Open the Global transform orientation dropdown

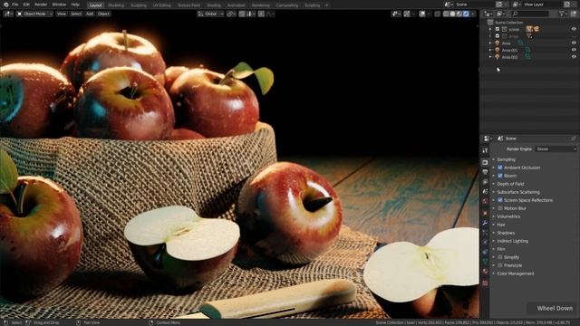pyautogui.click(x=210, y=14)
